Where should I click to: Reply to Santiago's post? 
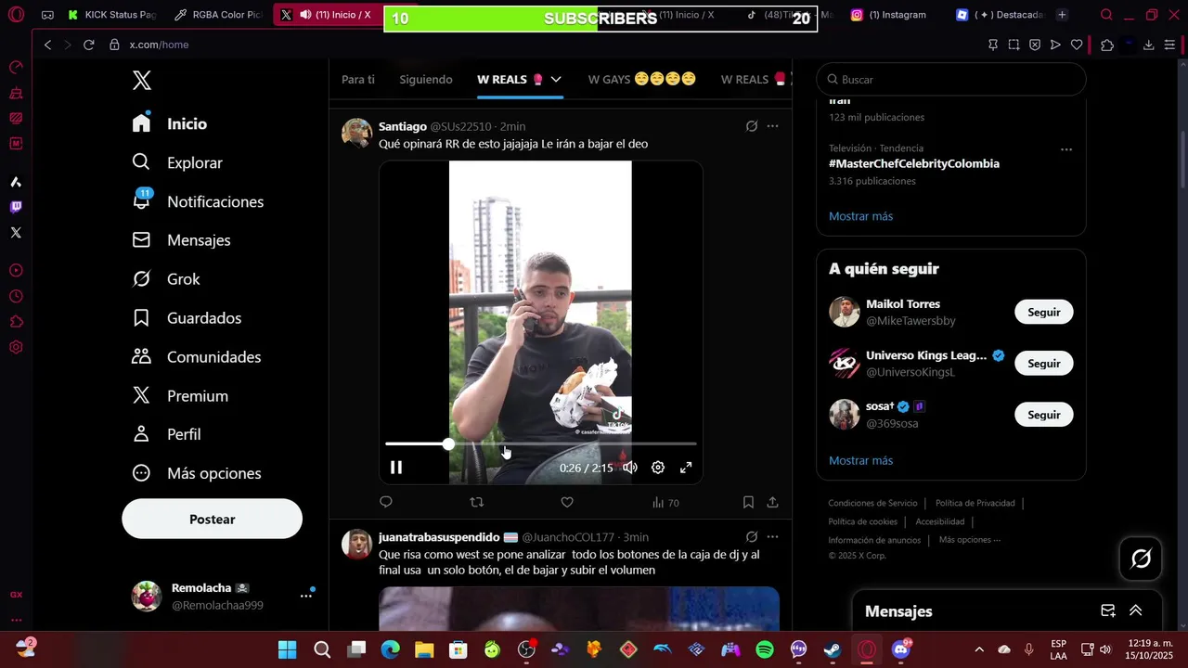[x=386, y=502]
